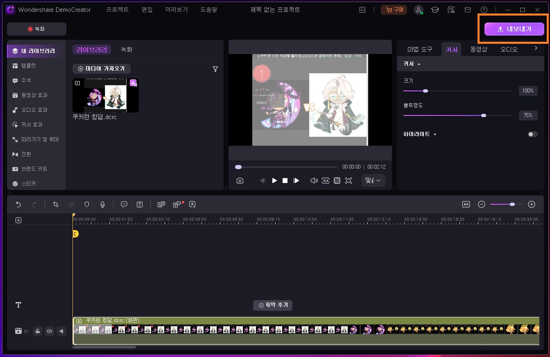Open the speech-to-text caption tool

pos(161,204)
